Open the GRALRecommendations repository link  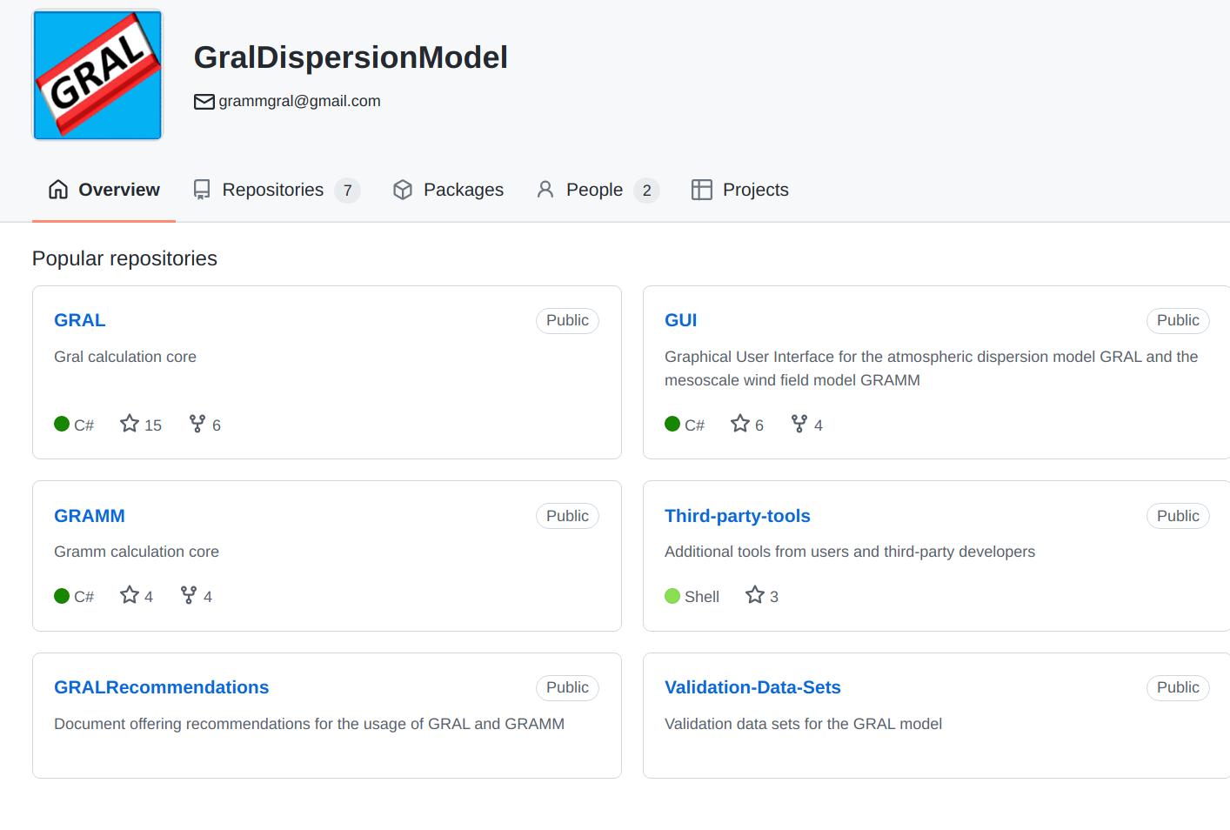click(162, 687)
